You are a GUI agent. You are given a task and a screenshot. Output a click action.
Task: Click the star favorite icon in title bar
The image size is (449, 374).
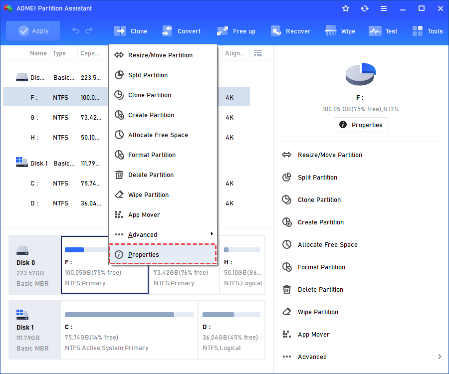point(346,8)
